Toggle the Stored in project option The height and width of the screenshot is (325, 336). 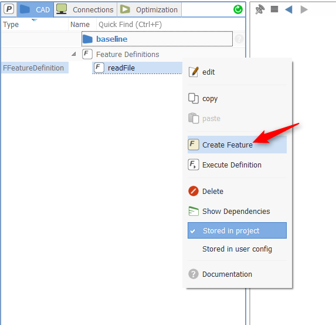point(237,230)
